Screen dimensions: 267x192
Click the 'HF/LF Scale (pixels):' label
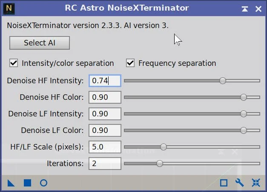pyautogui.click(x=47, y=147)
